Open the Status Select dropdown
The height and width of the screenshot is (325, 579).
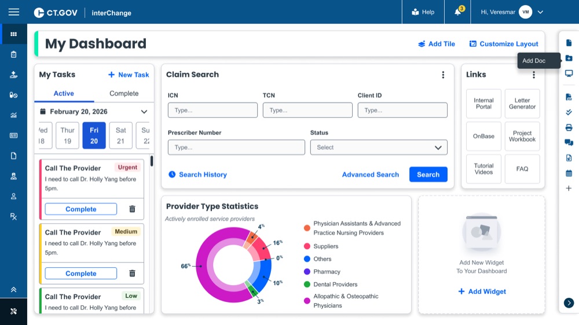click(x=379, y=147)
